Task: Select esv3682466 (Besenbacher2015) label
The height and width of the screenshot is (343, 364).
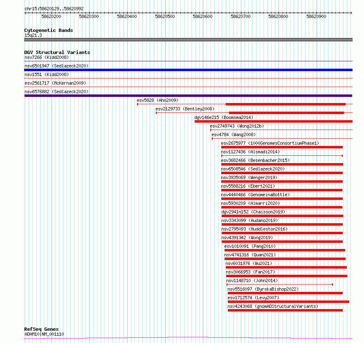Action: (255, 160)
